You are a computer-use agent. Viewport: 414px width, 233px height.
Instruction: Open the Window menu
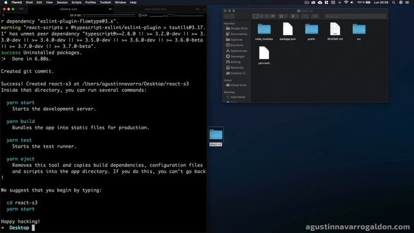tap(120, 3)
